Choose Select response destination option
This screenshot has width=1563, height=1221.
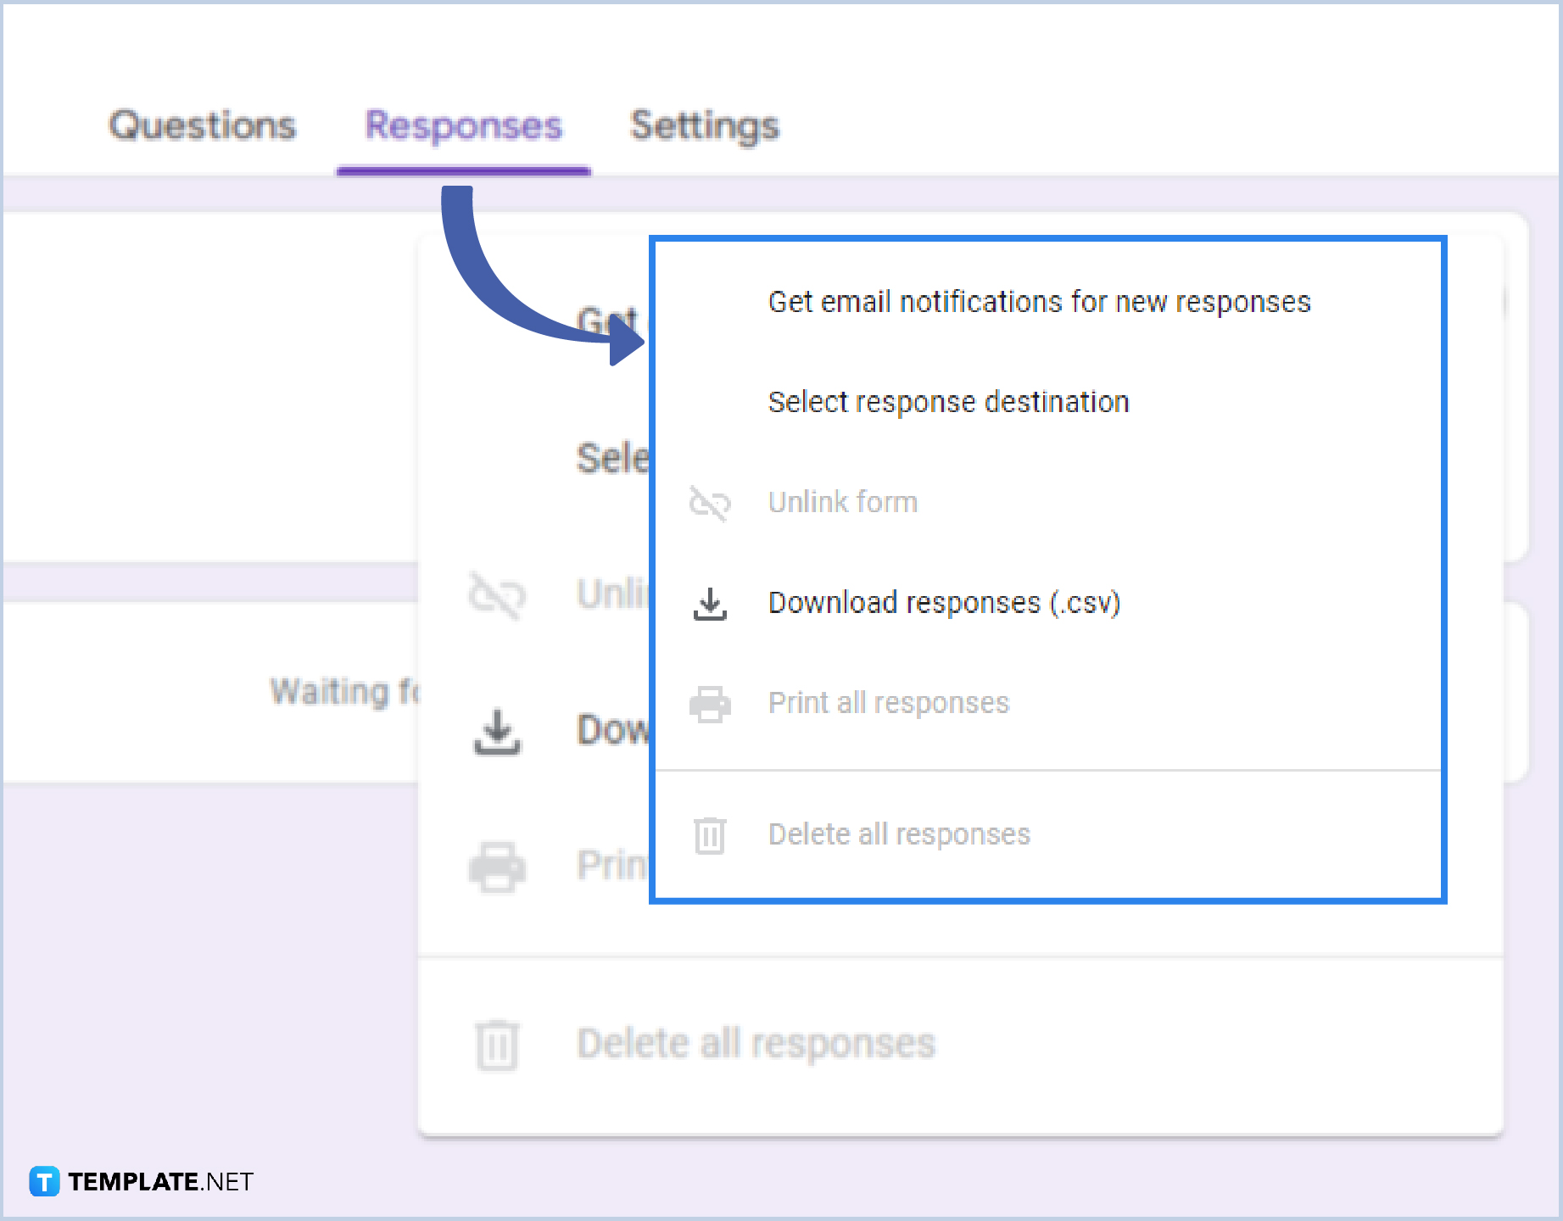(948, 402)
